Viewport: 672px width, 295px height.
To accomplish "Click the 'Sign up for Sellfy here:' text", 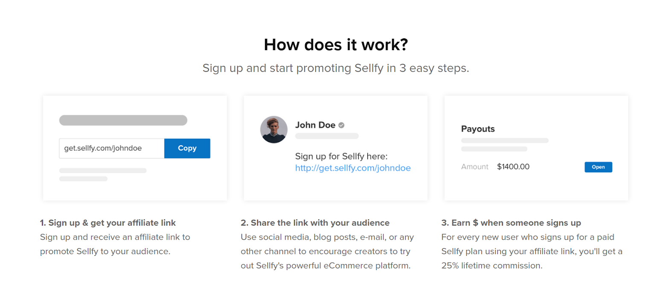I will [341, 156].
